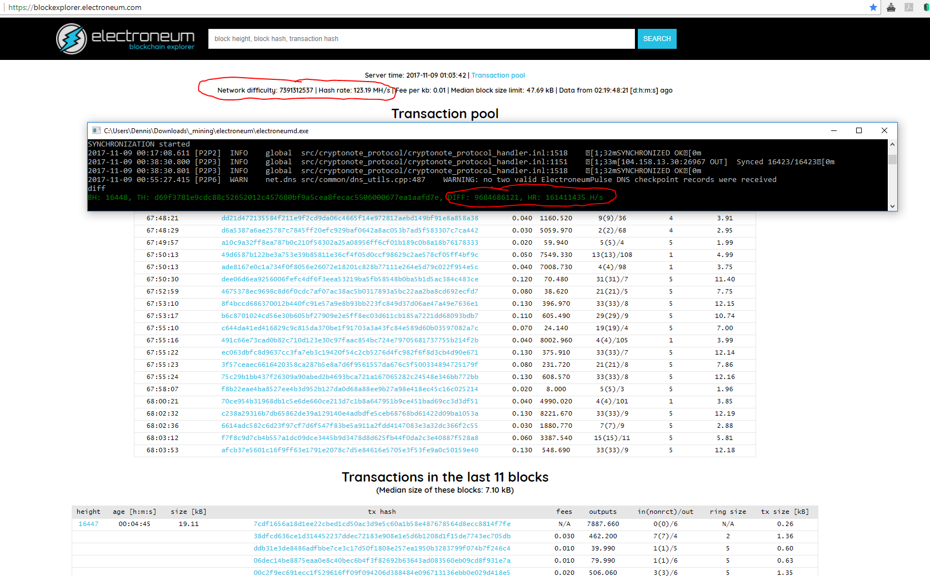Open transaction hash 7cdf1656a18d1ee2

[382, 524]
